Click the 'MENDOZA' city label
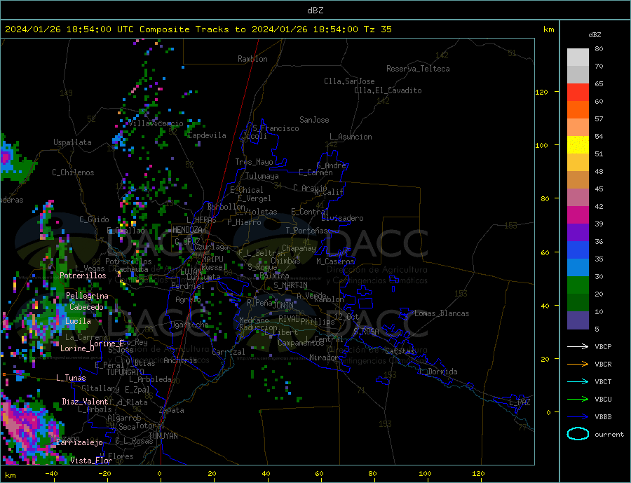This screenshot has width=631, height=483. tap(187, 230)
